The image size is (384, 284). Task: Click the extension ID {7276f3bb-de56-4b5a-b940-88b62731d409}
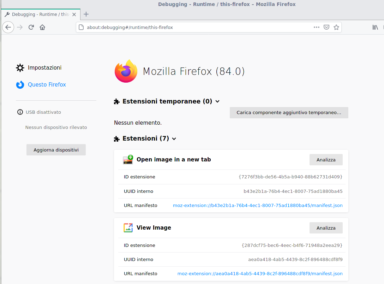[x=290, y=177]
